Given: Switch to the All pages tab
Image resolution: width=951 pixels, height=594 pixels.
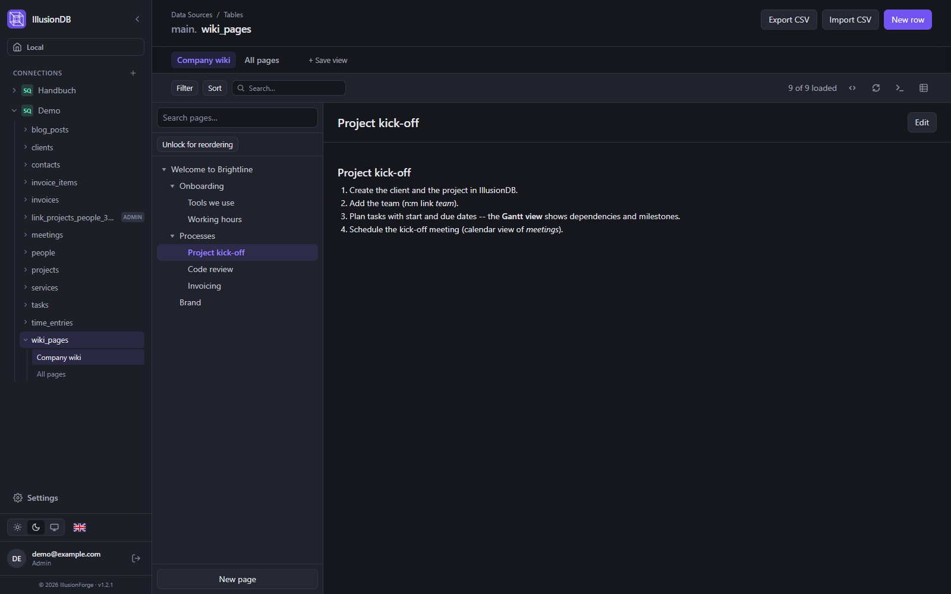Looking at the screenshot, I should coord(262,60).
